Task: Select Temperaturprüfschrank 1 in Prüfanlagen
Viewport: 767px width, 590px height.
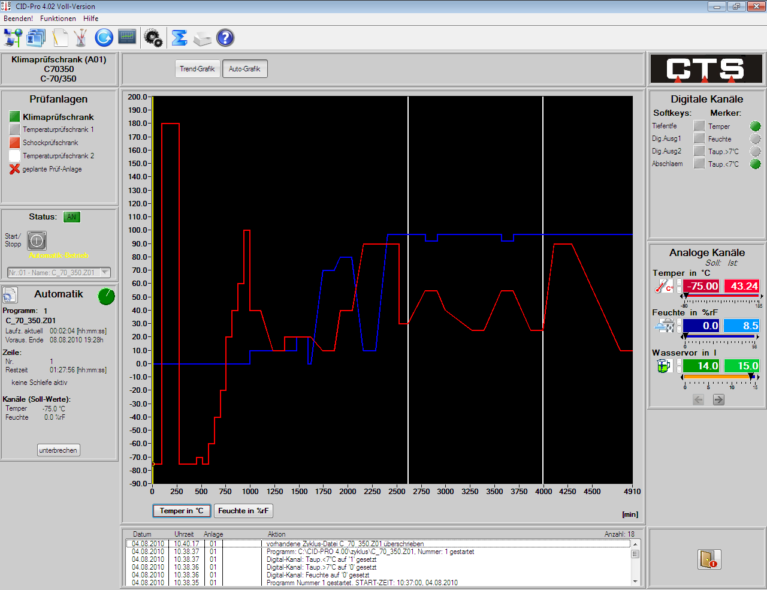Action: point(58,130)
